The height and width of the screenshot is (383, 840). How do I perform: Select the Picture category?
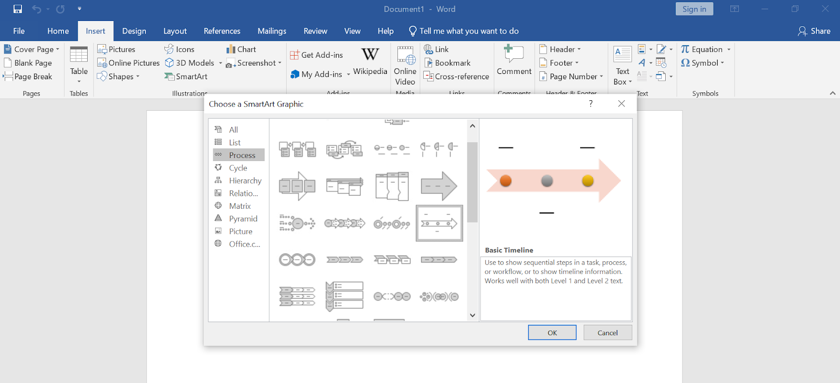(x=239, y=231)
